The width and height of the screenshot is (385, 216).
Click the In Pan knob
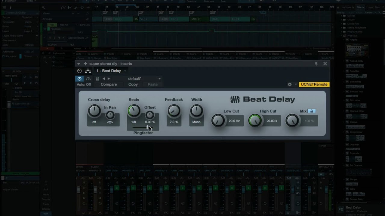110,115
